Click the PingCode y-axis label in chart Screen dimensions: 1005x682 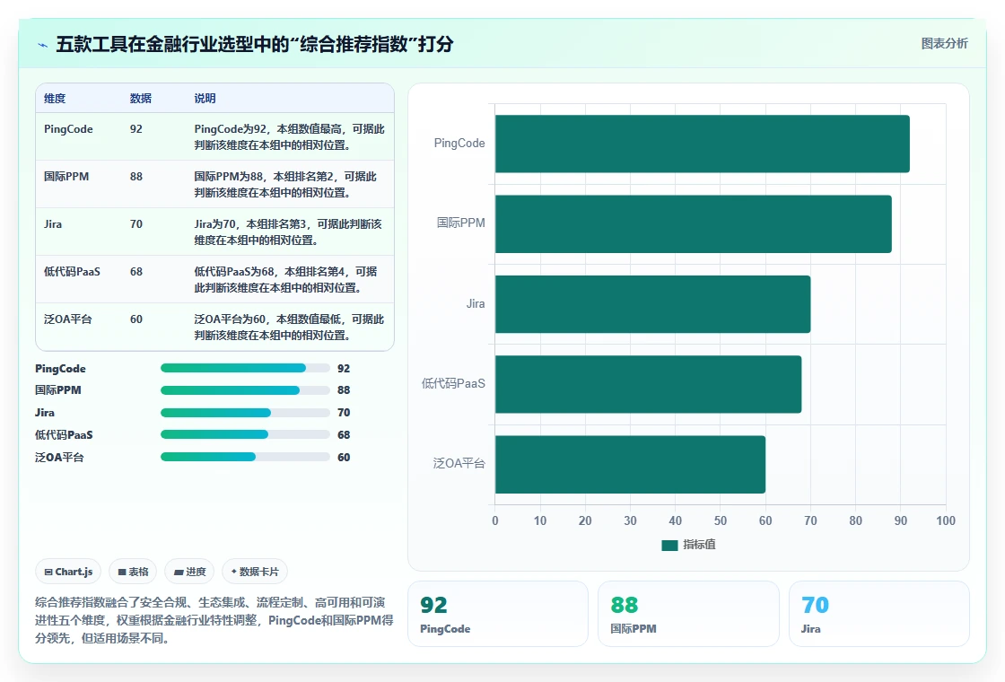pyautogui.click(x=459, y=143)
